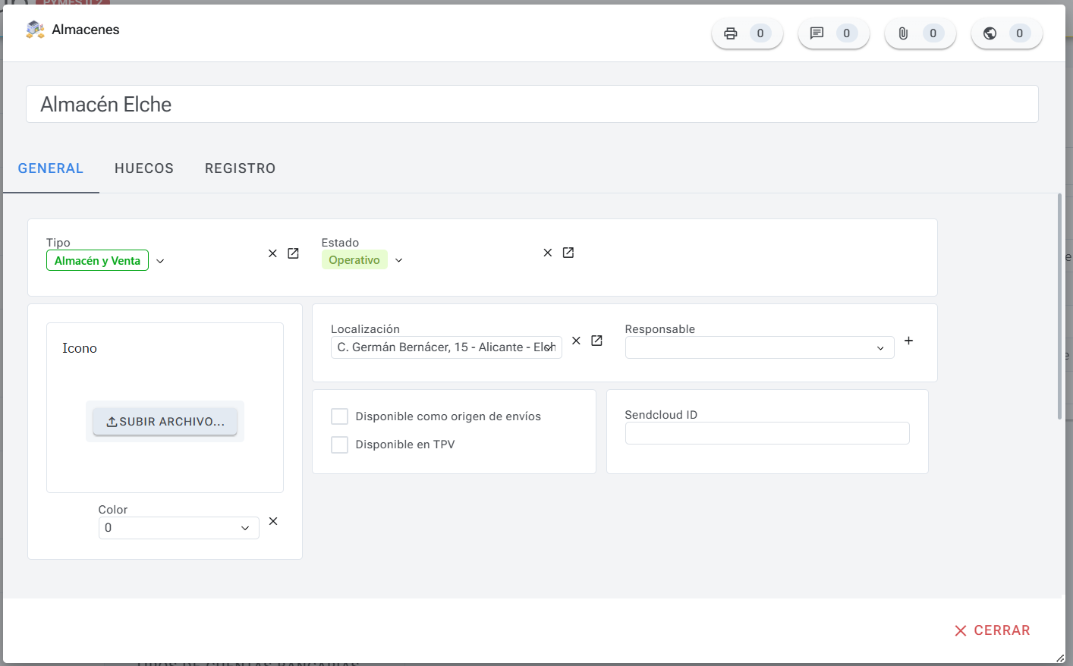Click the globe icon counter button
Screen dimensions: 1073x666
(x=1006, y=33)
